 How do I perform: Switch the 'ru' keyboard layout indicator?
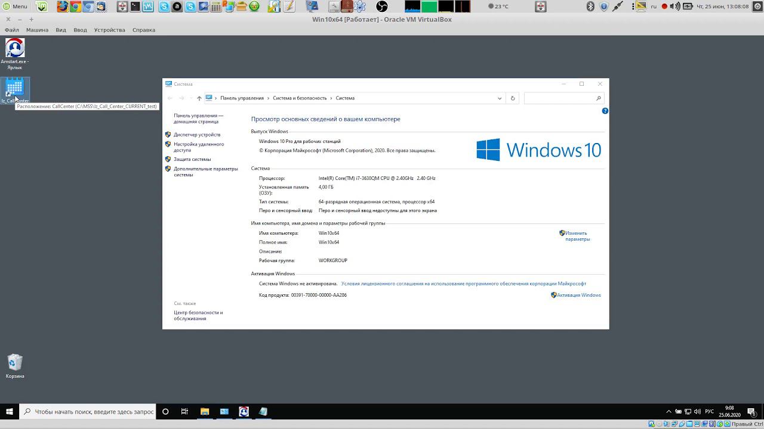[x=654, y=7]
